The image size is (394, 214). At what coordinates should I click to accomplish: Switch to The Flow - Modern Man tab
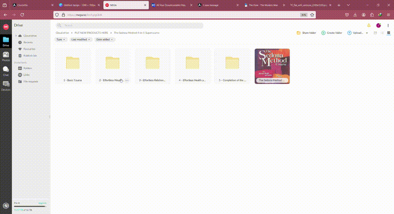pos(264,5)
